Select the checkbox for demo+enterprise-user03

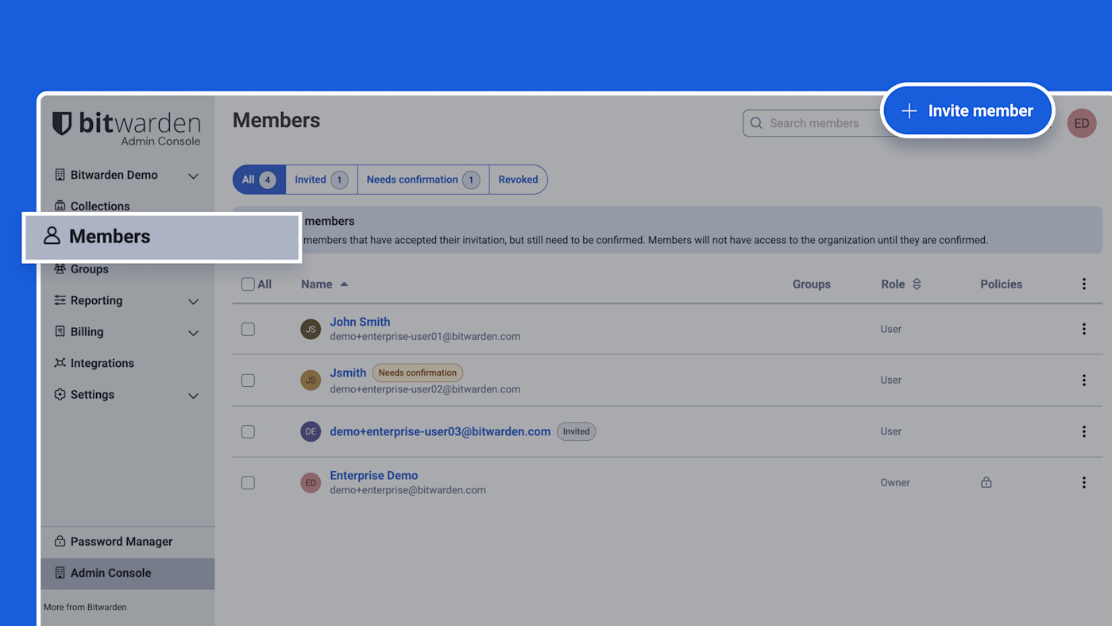(x=248, y=431)
